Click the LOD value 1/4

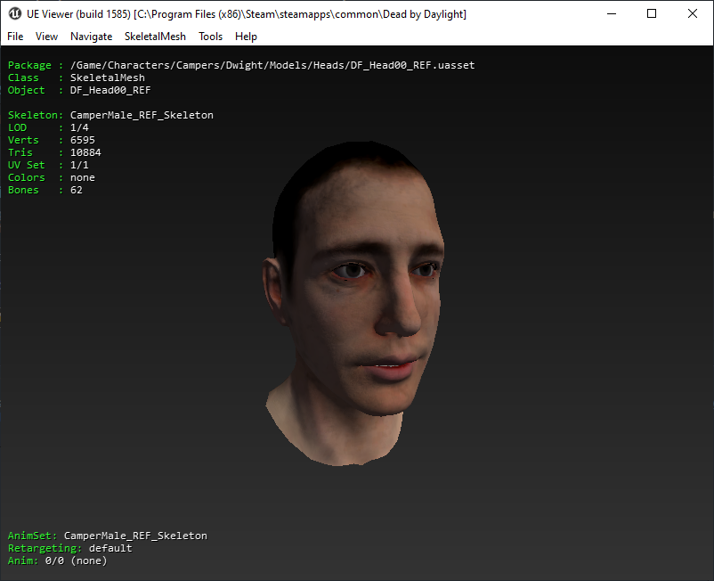point(79,127)
